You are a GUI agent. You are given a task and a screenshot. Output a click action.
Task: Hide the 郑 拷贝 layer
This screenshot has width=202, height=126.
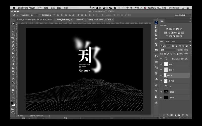click(161, 81)
